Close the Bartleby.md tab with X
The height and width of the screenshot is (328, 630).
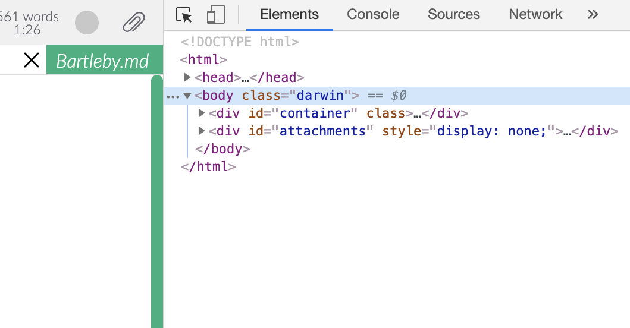coord(31,60)
